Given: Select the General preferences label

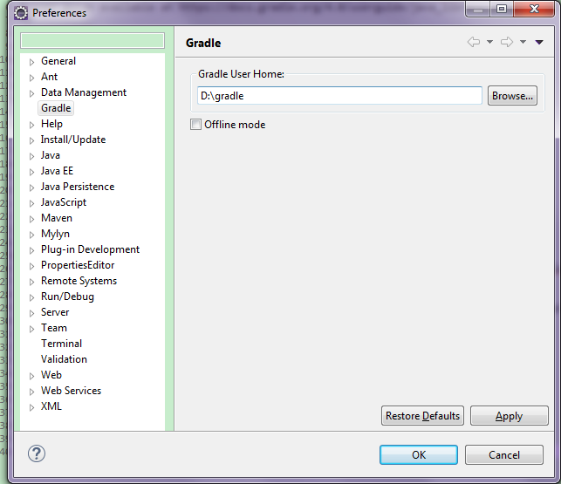Looking at the screenshot, I should click(x=58, y=61).
